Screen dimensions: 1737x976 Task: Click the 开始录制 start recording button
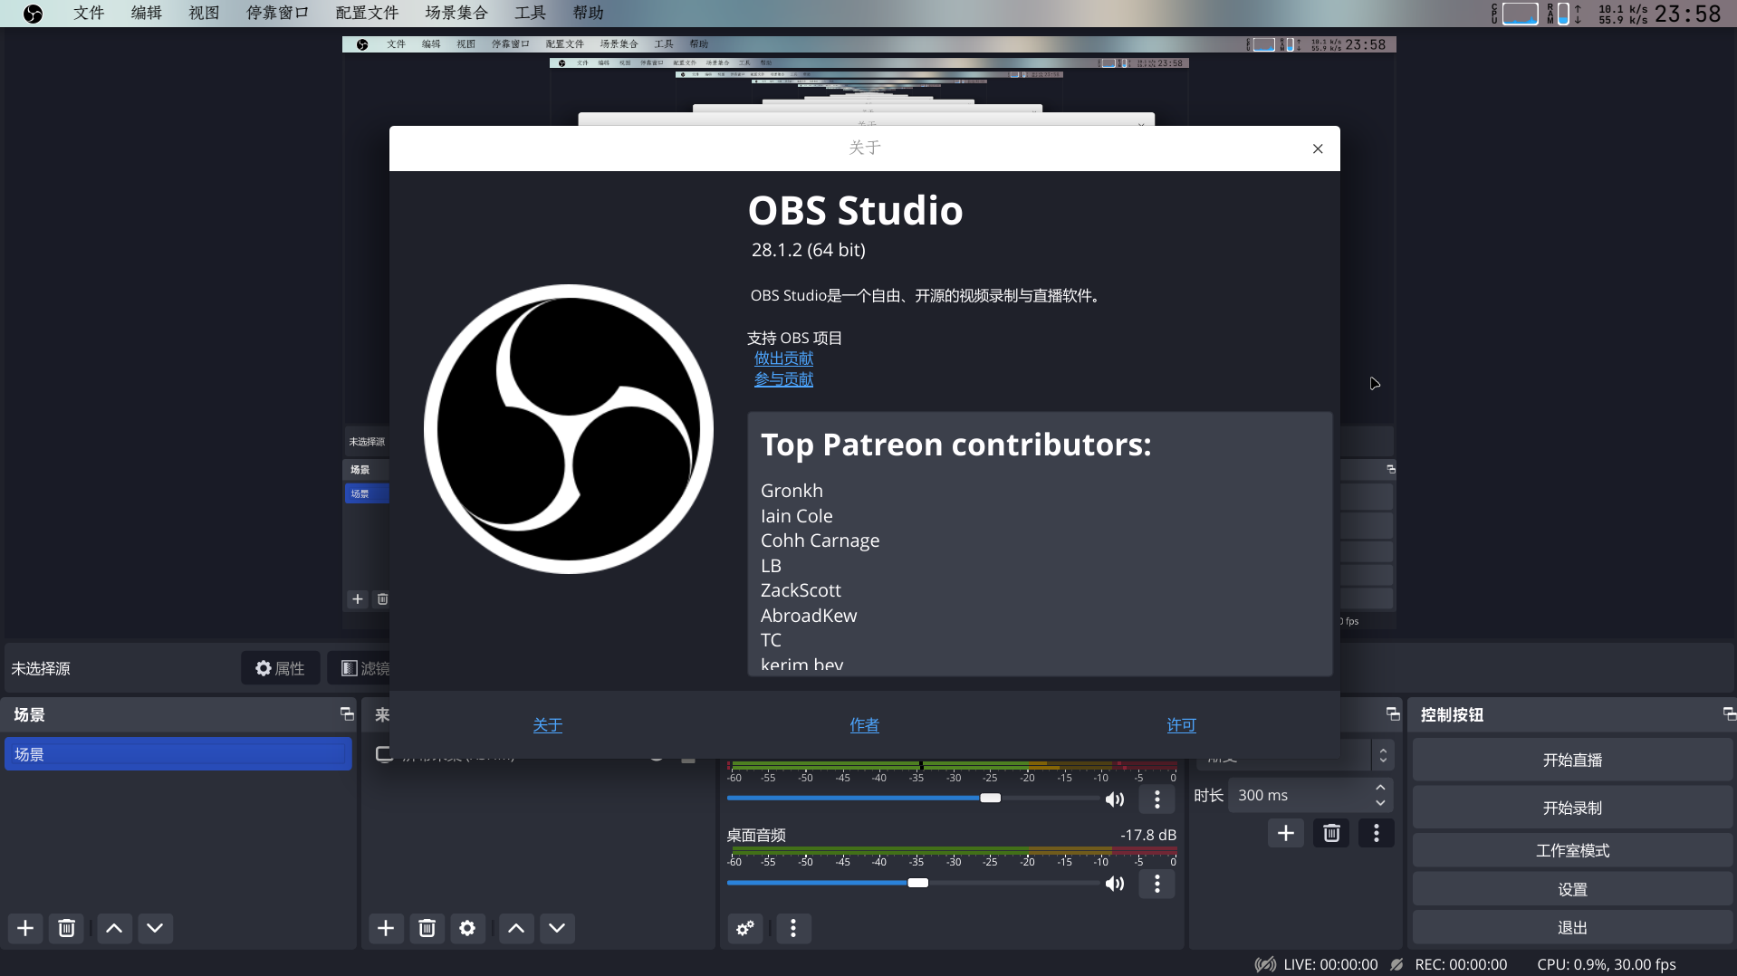click(1572, 808)
